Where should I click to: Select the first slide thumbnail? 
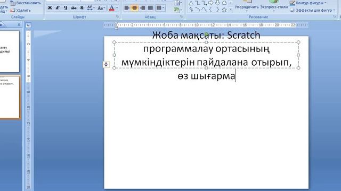coord(10,51)
